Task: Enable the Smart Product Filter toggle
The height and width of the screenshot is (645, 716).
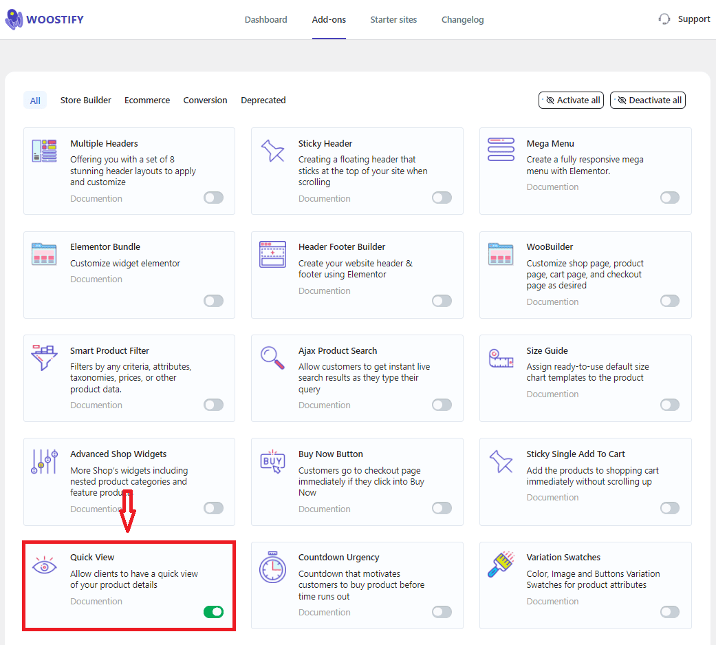Action: [214, 405]
